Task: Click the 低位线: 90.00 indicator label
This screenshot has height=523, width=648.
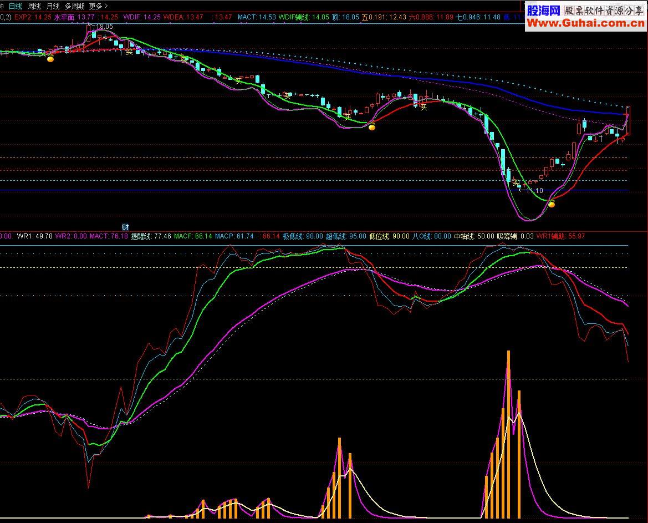Action: coord(389,236)
